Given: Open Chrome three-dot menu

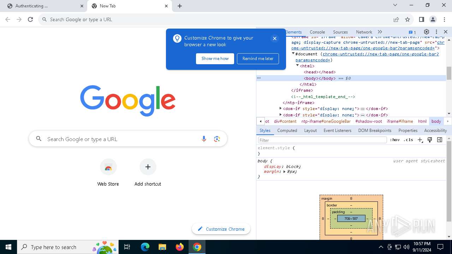Looking at the screenshot, I should point(444,19).
